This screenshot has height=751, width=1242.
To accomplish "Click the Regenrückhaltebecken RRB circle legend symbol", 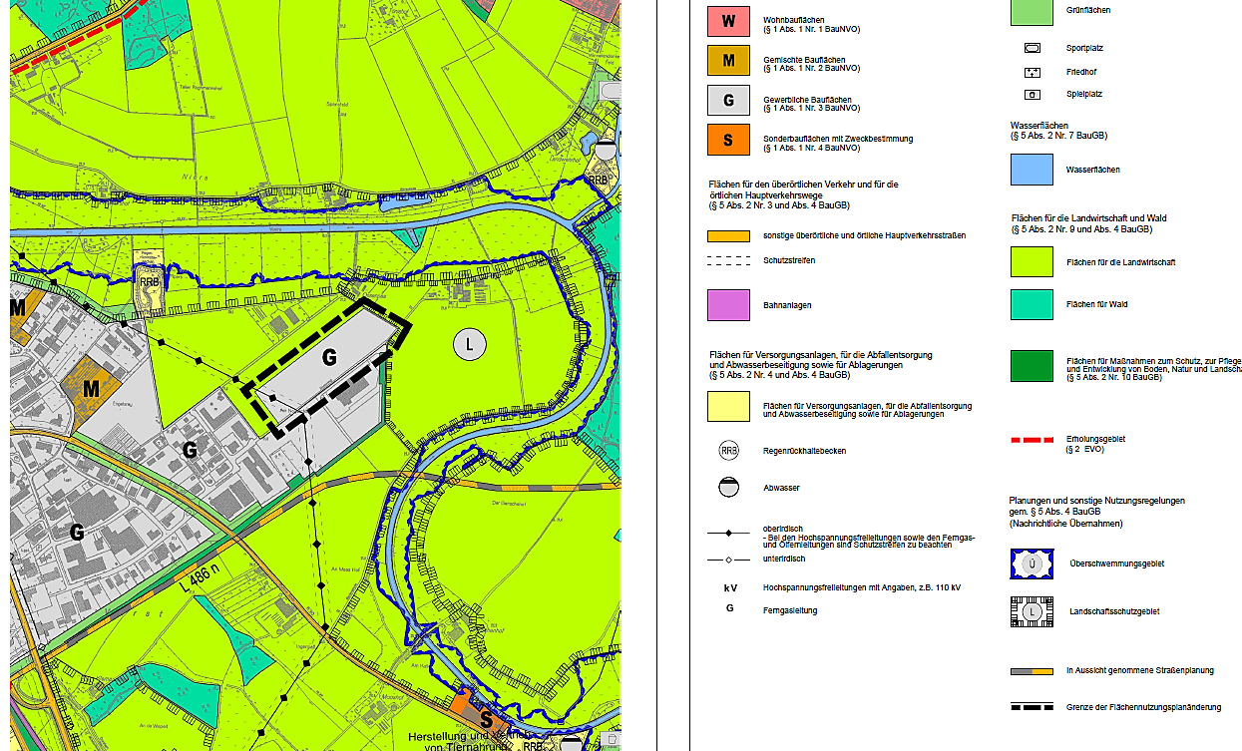I will click(x=728, y=451).
